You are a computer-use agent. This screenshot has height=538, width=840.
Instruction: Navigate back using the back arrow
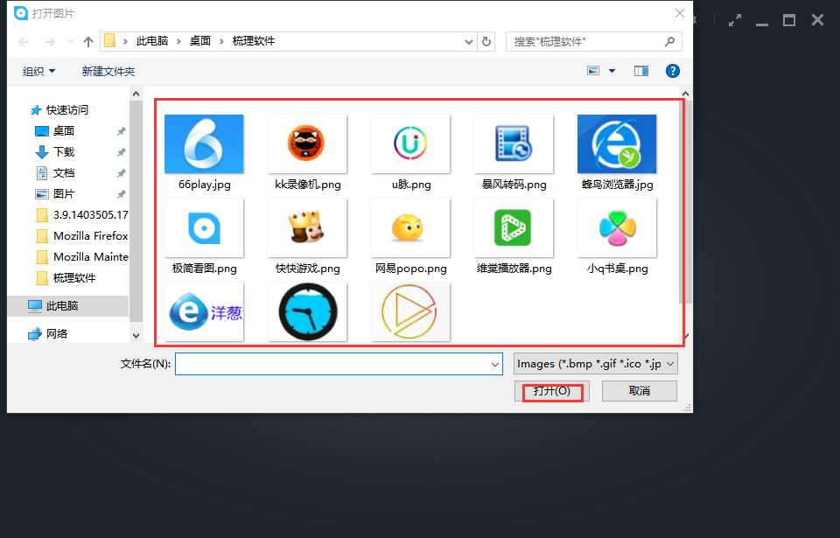pyautogui.click(x=23, y=40)
